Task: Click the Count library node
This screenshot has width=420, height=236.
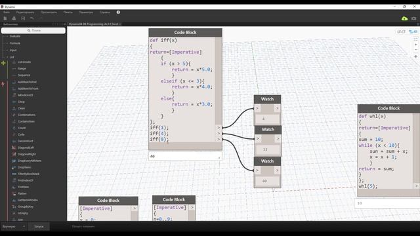Action: pyautogui.click(x=22, y=128)
